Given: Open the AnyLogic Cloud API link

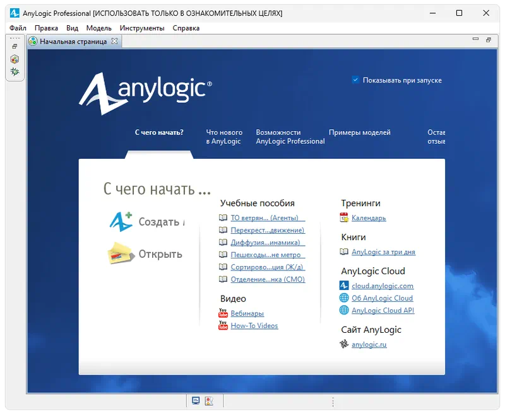Looking at the screenshot, I should click(383, 310).
